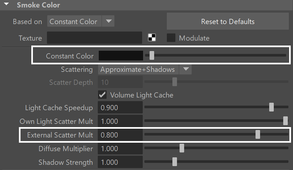The height and width of the screenshot is (170, 293).
Task: Click the Shadow Strength slider handle
Action: (175, 162)
